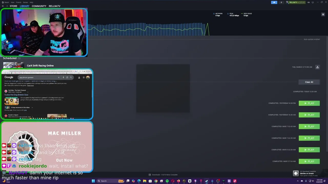The height and width of the screenshot is (184, 328).
Task: Open TikTok icon on taskbar
Action: tap(235, 181)
